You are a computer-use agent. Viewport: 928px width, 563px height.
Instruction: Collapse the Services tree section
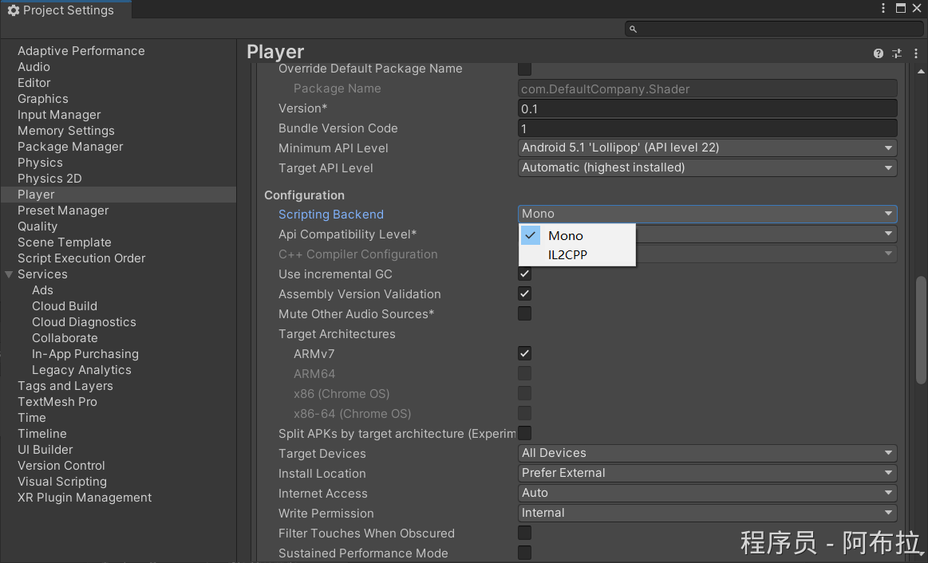(x=9, y=274)
